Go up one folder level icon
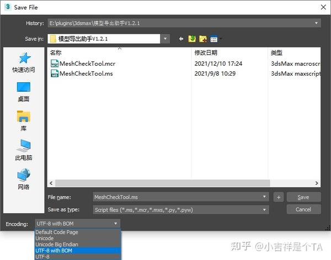 (192, 39)
